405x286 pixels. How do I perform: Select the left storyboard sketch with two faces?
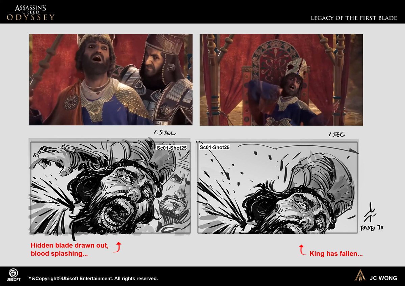tap(110, 188)
